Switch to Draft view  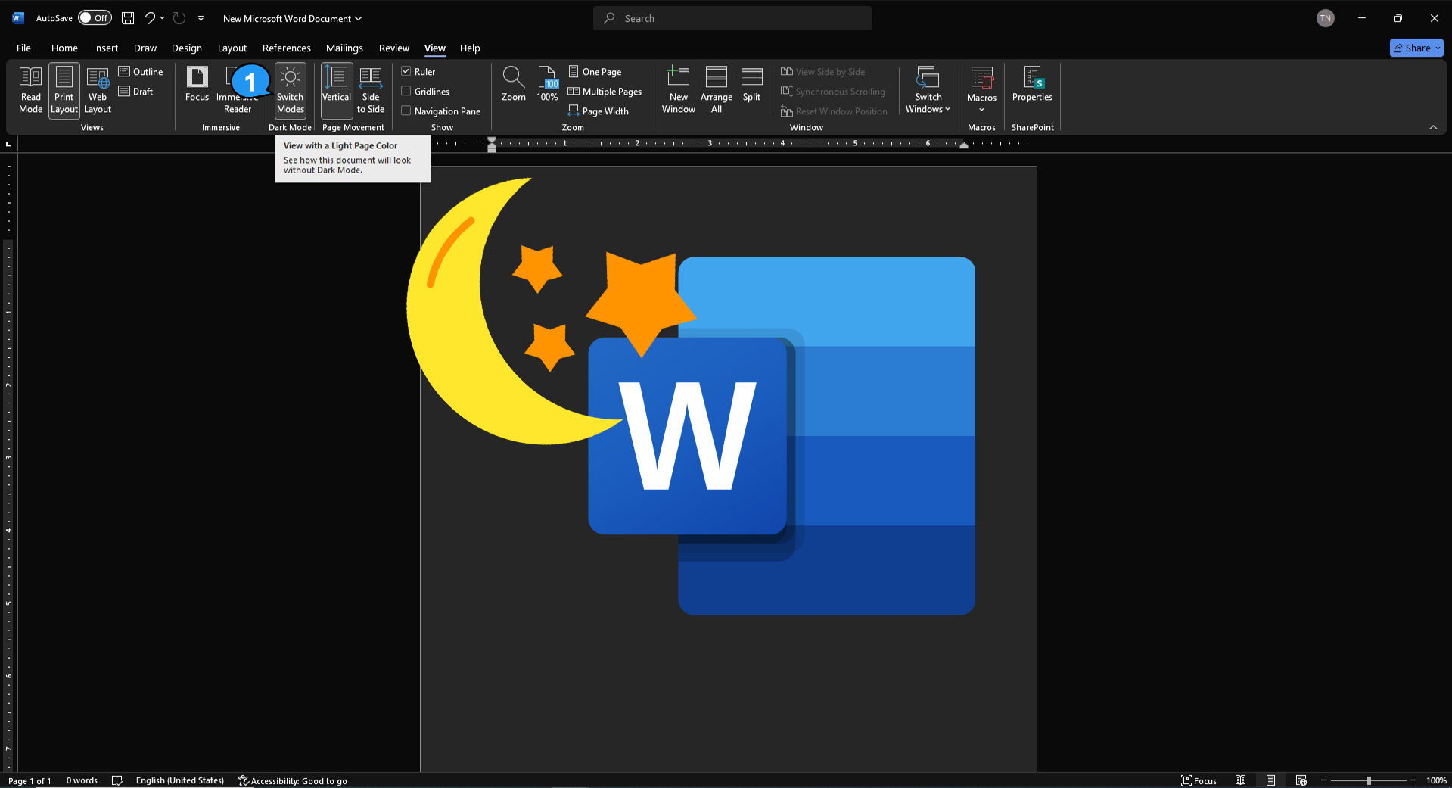coord(136,92)
